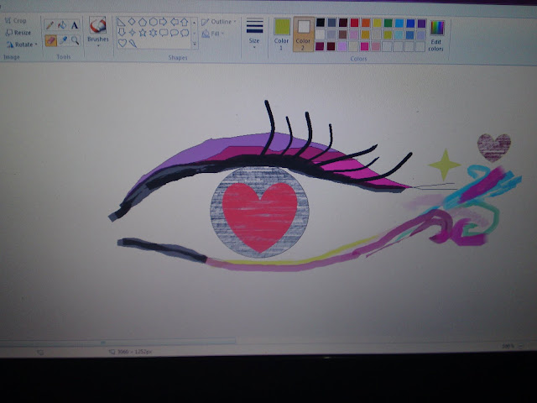537x403 pixels.
Task: Pick the right arrow shape
Action: point(163,23)
